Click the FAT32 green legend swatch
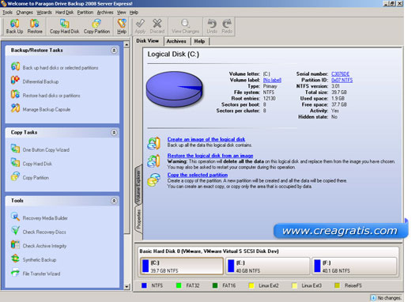Viewport: 419px width, 302px height. (x=179, y=285)
